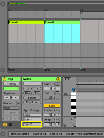Open the Pgm 2 program chooser
Viewport: 104px width, 138px height.
(32, 124)
